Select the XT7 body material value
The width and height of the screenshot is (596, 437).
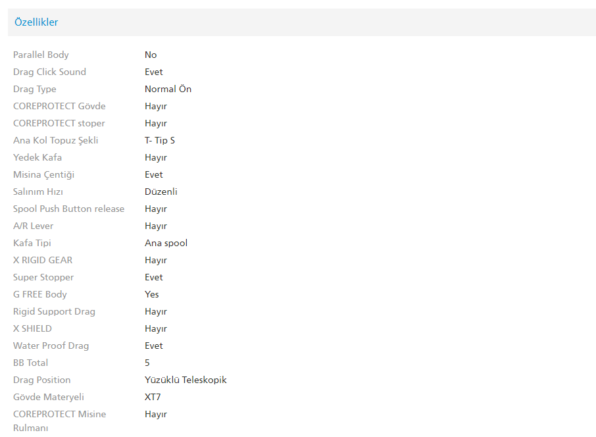(153, 397)
